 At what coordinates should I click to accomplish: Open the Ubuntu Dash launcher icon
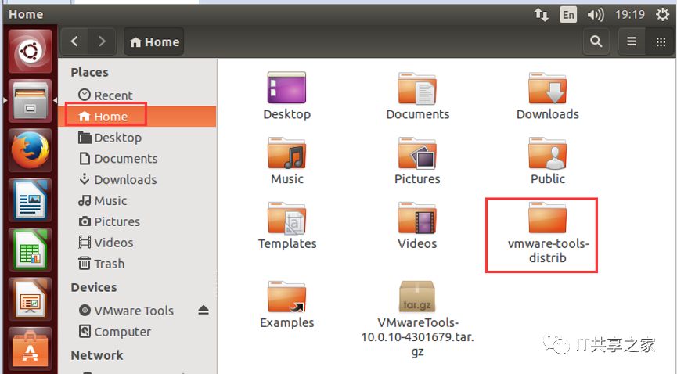pos(31,52)
